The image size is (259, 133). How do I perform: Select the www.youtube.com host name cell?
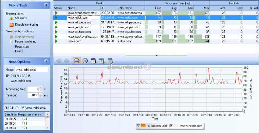click(x=84, y=32)
